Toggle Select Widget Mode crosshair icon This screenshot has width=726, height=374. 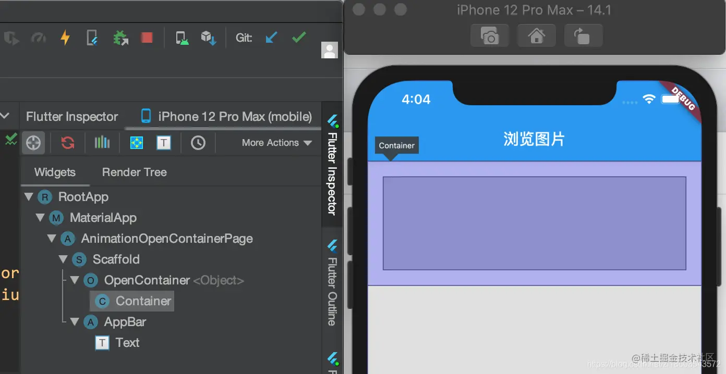tap(33, 143)
